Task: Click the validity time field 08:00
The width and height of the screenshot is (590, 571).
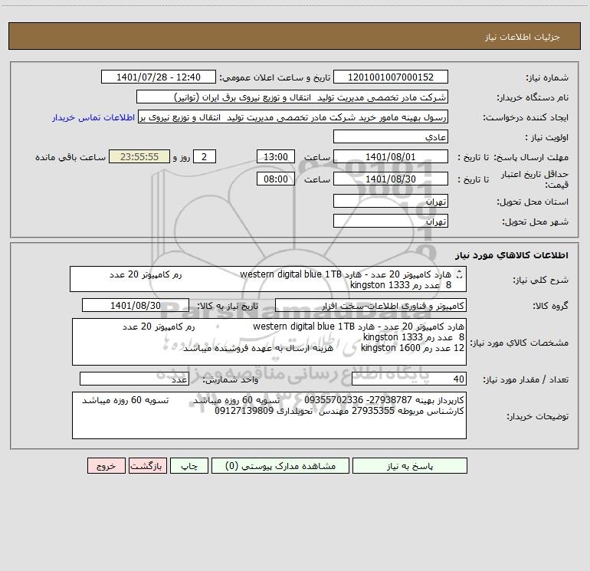Action: (x=275, y=179)
